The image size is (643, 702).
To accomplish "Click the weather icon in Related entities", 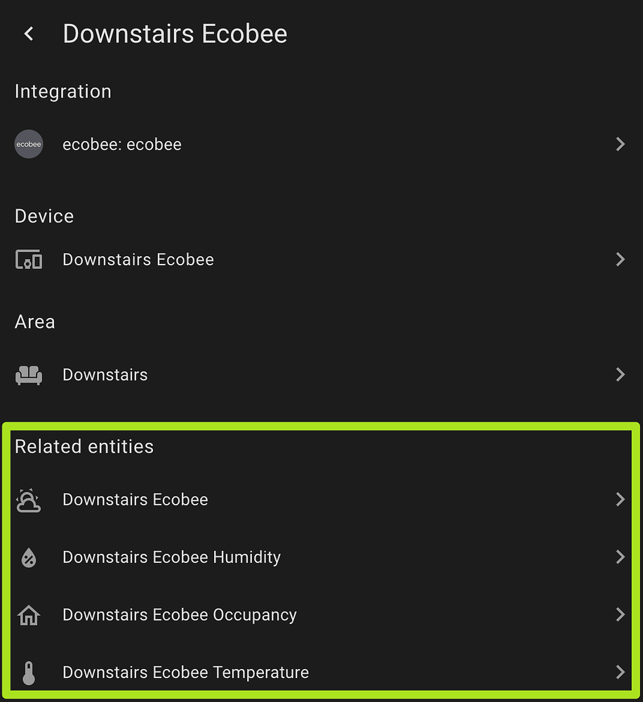I will pyautogui.click(x=29, y=500).
